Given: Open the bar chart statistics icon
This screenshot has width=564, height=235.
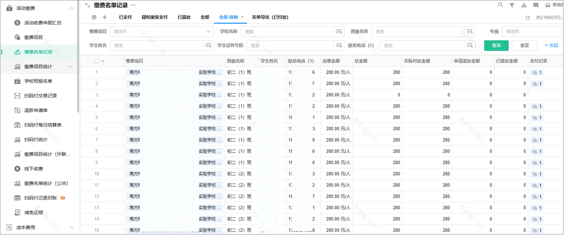Looking at the screenshot, I should 524,5.
